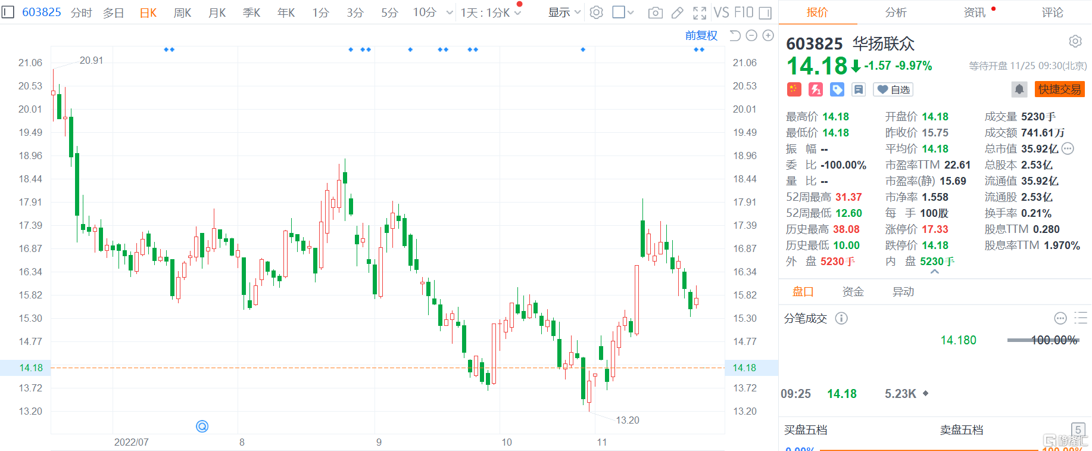Viewport: 1092px width, 451px height.
Task: Open chart settings gear in toolbar
Action: click(596, 13)
